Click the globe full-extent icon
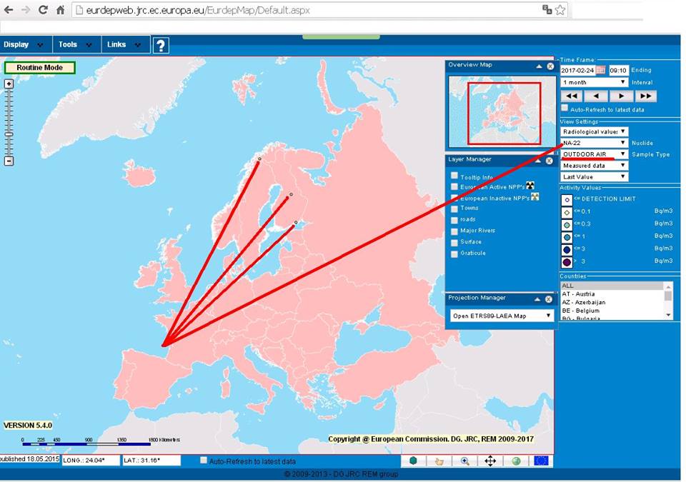This screenshot has height=482, width=686. [515, 461]
